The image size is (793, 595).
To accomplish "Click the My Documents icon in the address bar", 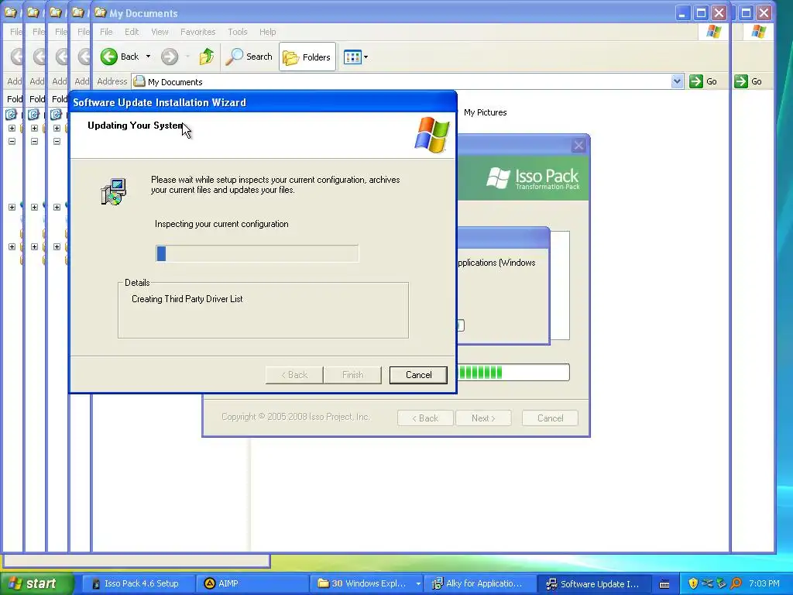I will [139, 81].
